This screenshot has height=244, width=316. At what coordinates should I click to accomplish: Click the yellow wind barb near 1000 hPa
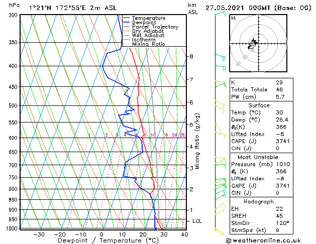[x=220, y=232]
